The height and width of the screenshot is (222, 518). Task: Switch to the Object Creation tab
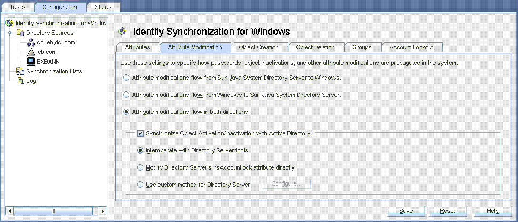[x=258, y=47]
